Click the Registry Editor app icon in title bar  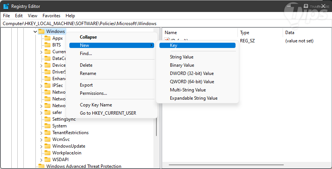click(6, 6)
